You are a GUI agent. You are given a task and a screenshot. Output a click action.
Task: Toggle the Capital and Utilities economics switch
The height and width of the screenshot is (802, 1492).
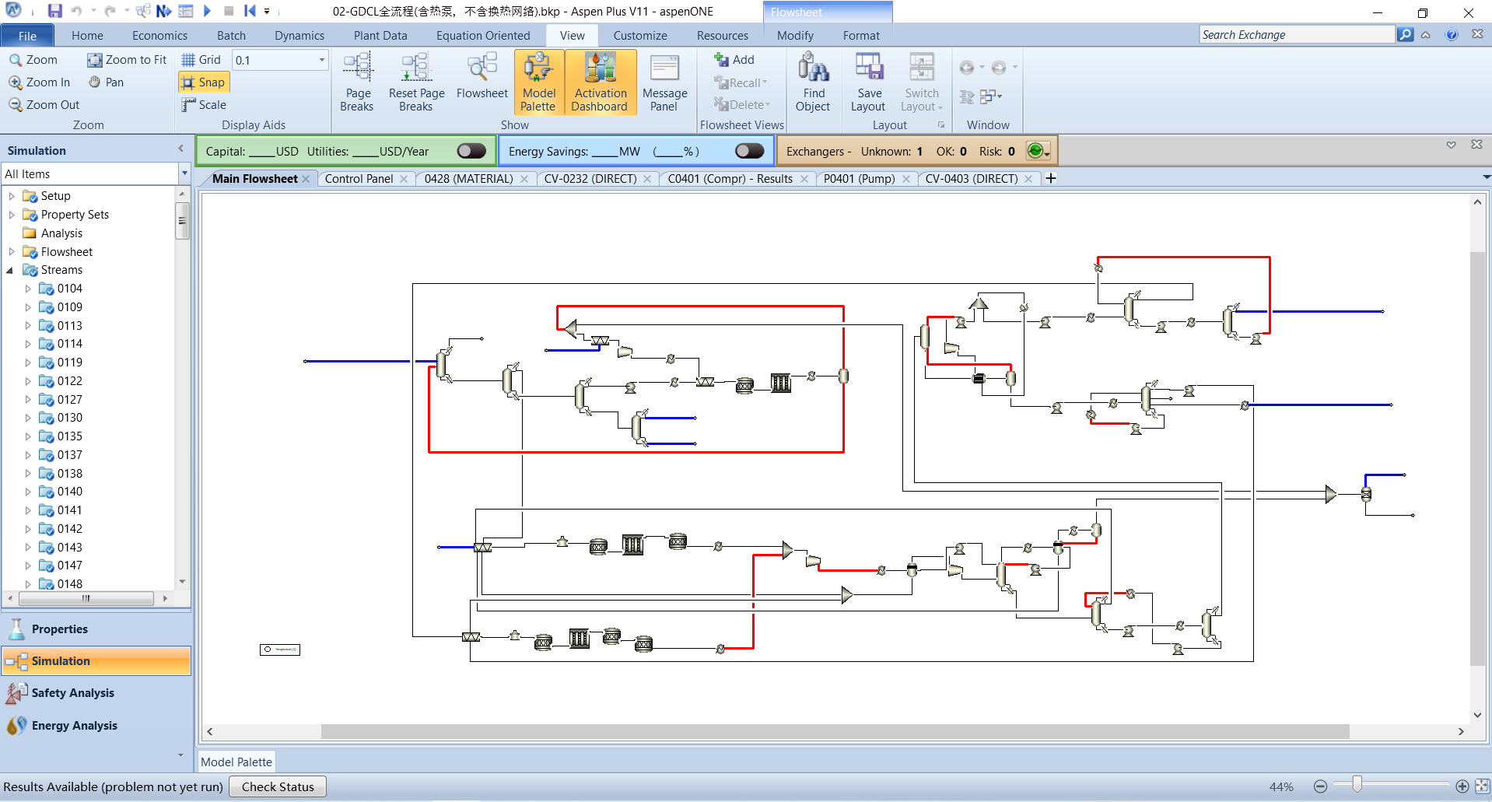471,151
